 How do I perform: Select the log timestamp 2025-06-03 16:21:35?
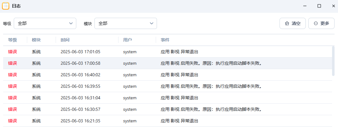(x=80, y=121)
